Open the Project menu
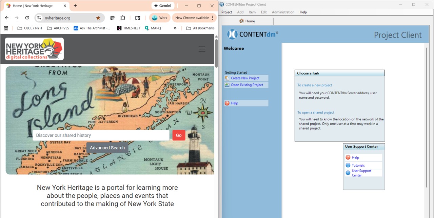Image resolution: width=434 pixels, height=218 pixels. click(x=226, y=12)
